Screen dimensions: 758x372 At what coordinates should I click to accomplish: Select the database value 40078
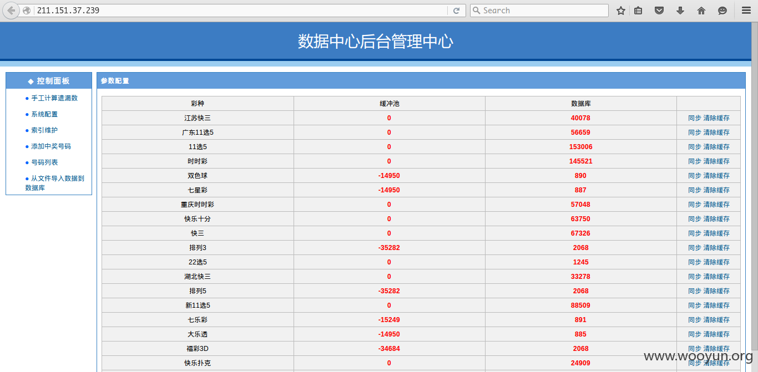[580, 118]
